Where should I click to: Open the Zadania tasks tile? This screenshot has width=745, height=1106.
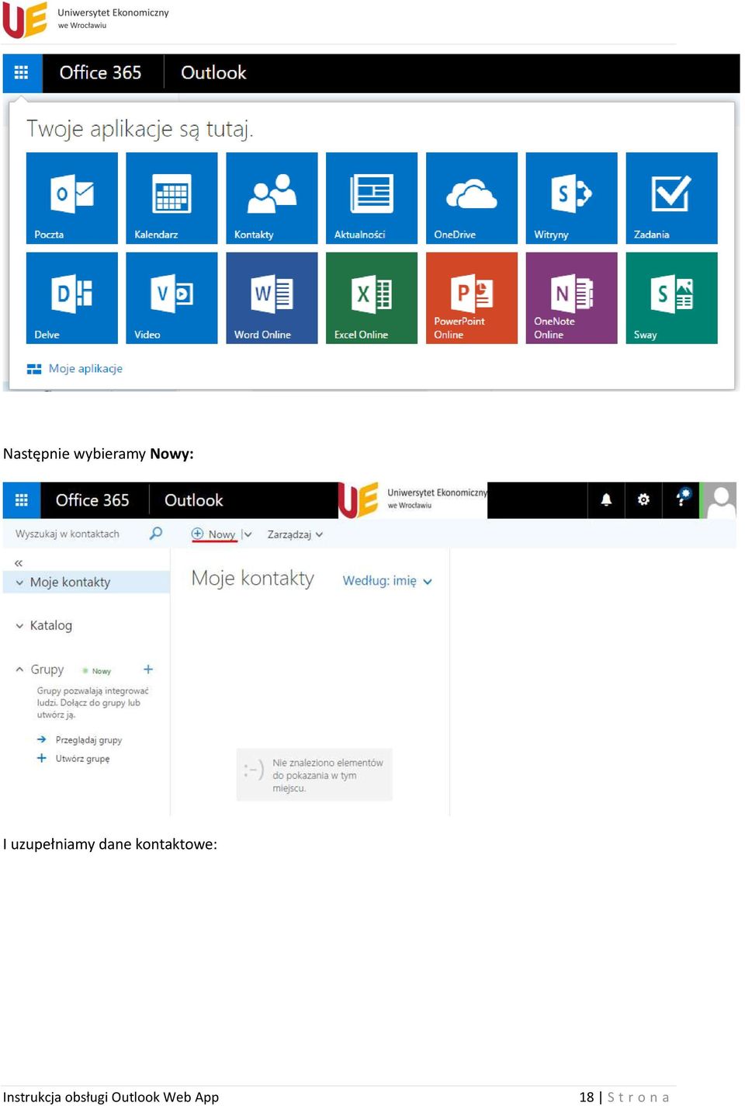(671, 198)
